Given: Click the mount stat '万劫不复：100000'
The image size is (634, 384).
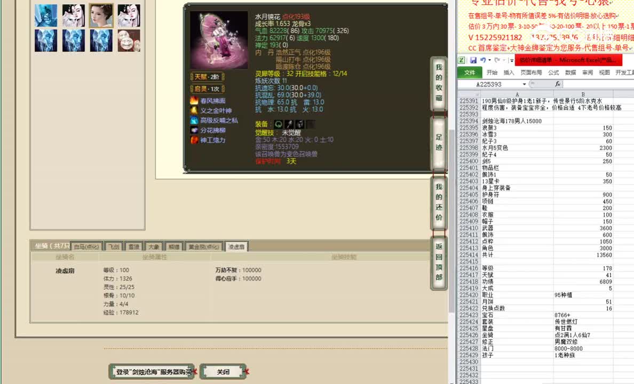Looking at the screenshot, I should (238, 270).
